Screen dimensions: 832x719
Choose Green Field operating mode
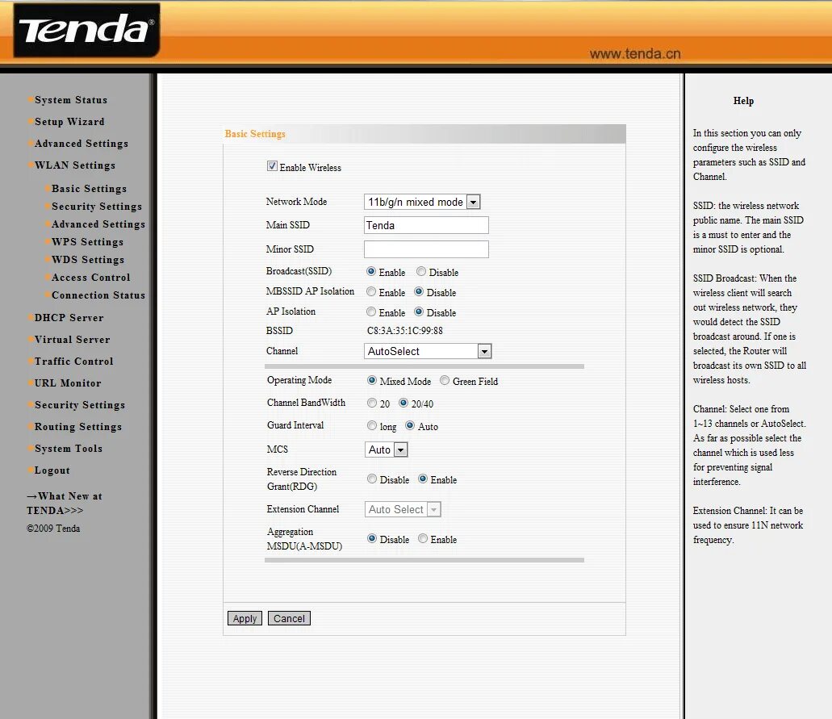[445, 380]
